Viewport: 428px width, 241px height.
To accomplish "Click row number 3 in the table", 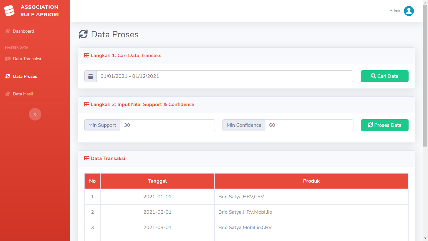I will pyautogui.click(x=92, y=228).
